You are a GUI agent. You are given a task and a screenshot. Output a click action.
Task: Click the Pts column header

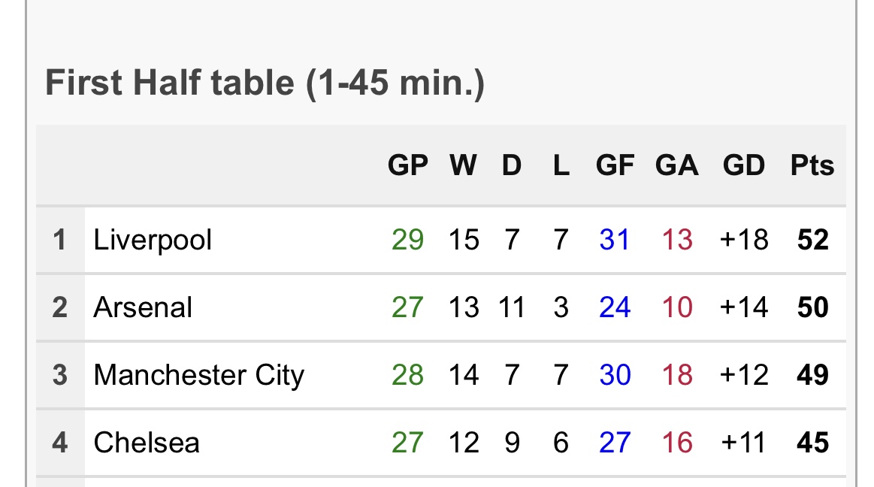pos(812,165)
